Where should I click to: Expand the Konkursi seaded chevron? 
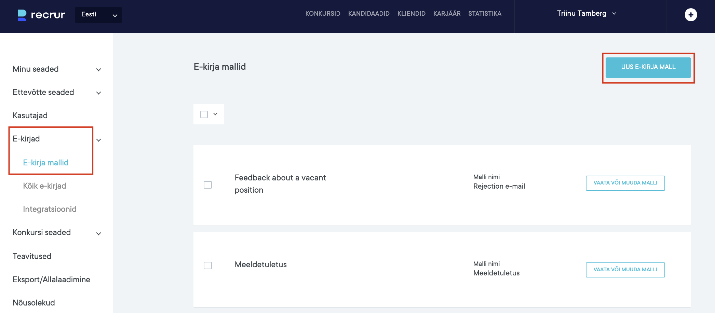[x=98, y=234]
